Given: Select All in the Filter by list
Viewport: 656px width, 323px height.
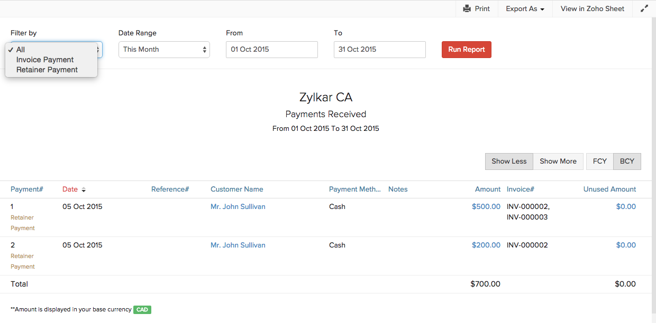Looking at the screenshot, I should coord(51,50).
